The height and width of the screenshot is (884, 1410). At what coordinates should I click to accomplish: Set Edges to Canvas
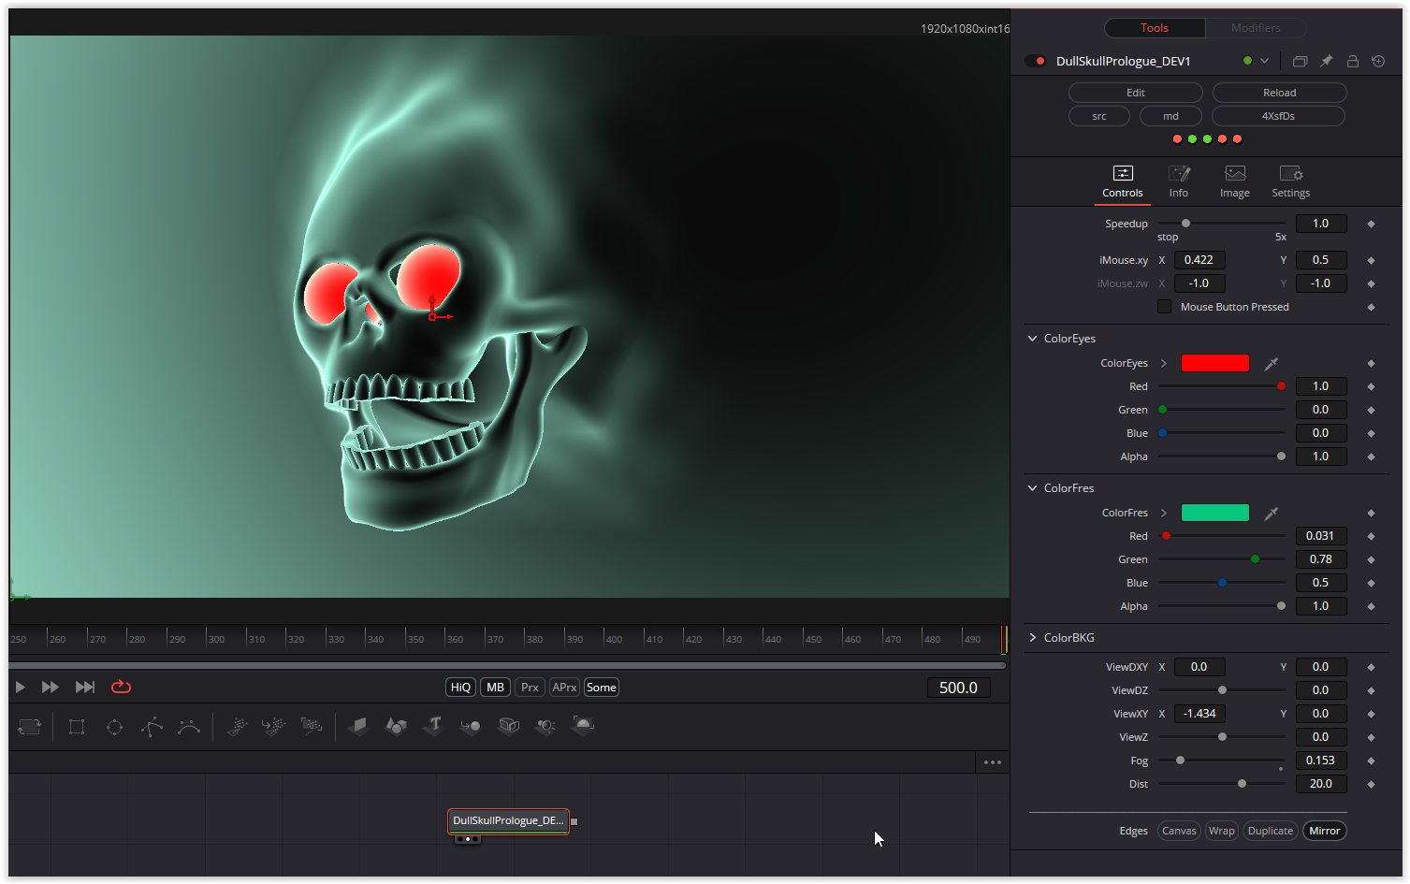pyautogui.click(x=1179, y=831)
